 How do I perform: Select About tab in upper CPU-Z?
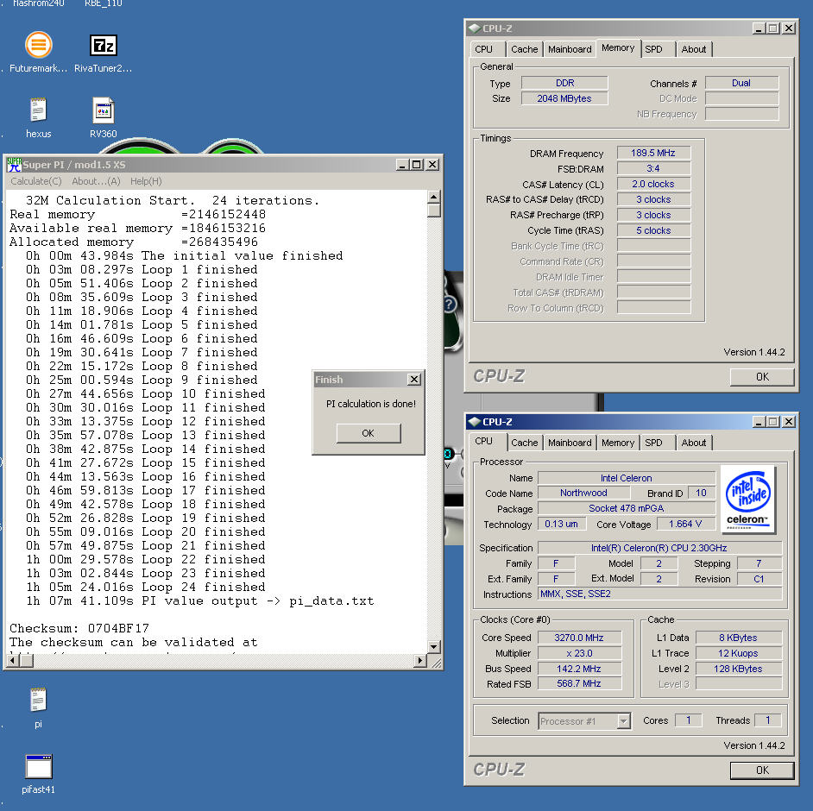pyautogui.click(x=693, y=49)
